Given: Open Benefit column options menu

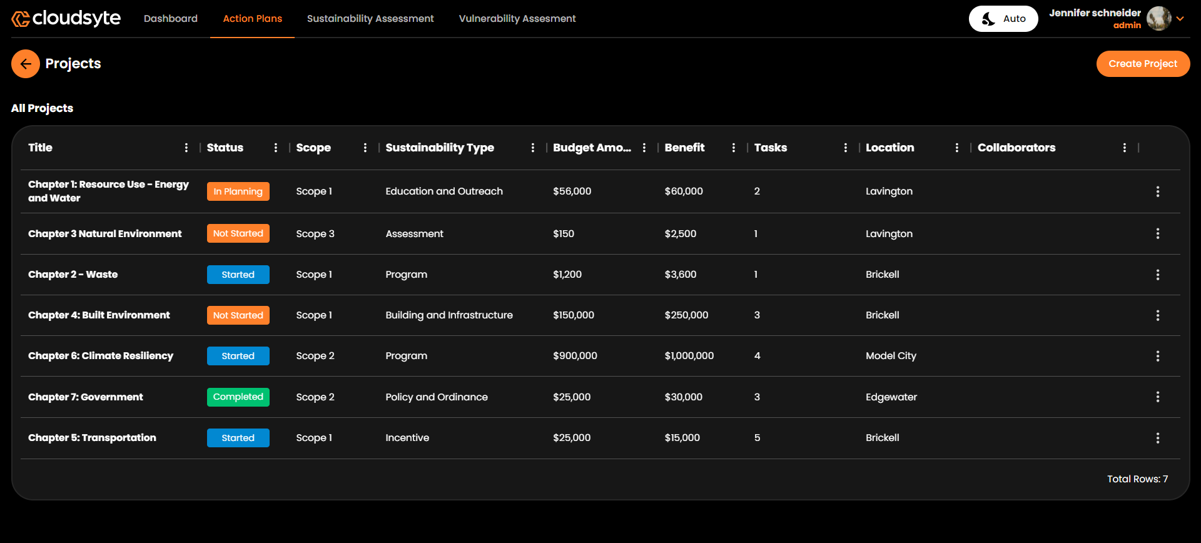Looking at the screenshot, I should coord(733,148).
